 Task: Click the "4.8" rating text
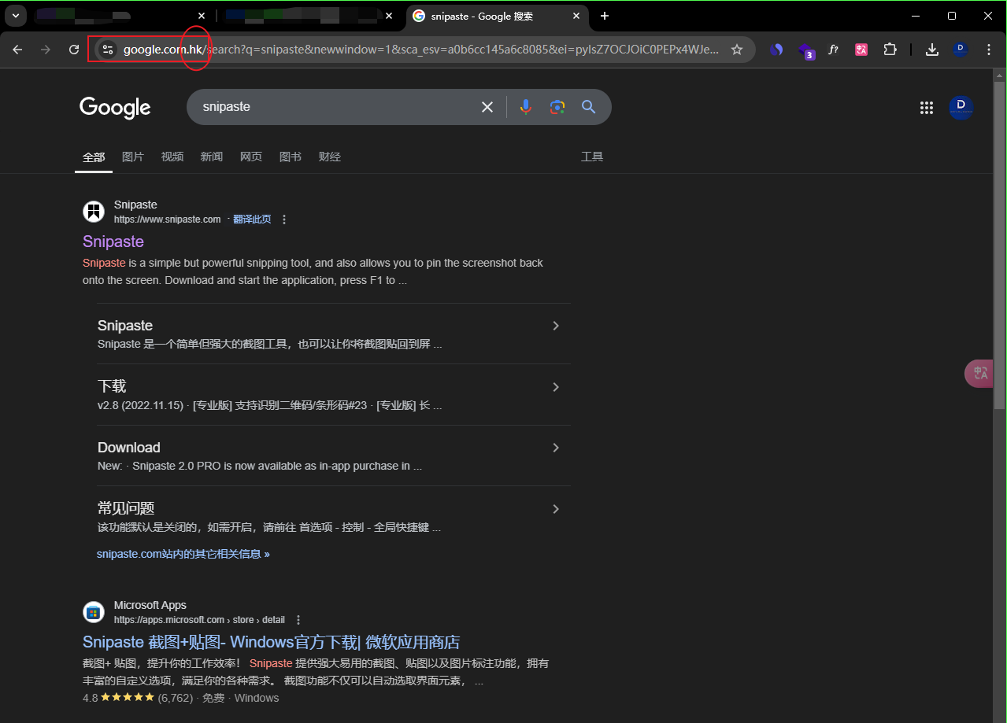[x=91, y=698]
